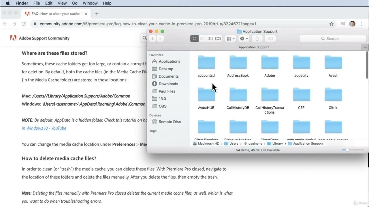The height and width of the screenshot is (207, 369).
Task: Click Macintosh HD in path bar
Action: pyautogui.click(x=206, y=143)
